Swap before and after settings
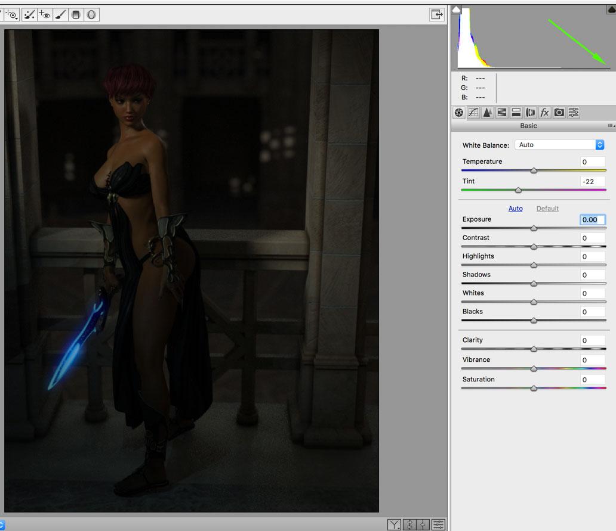The height and width of the screenshot is (531, 616). tap(409, 524)
